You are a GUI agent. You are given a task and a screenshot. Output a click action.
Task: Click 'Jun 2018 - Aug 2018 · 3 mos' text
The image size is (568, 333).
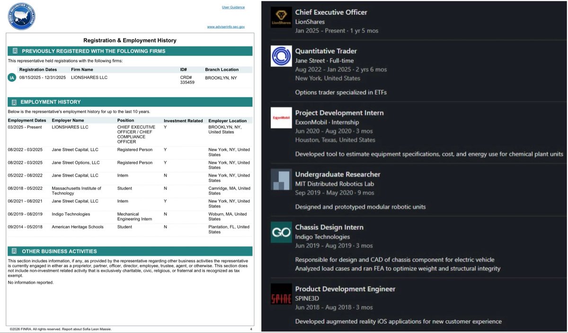[x=334, y=307]
